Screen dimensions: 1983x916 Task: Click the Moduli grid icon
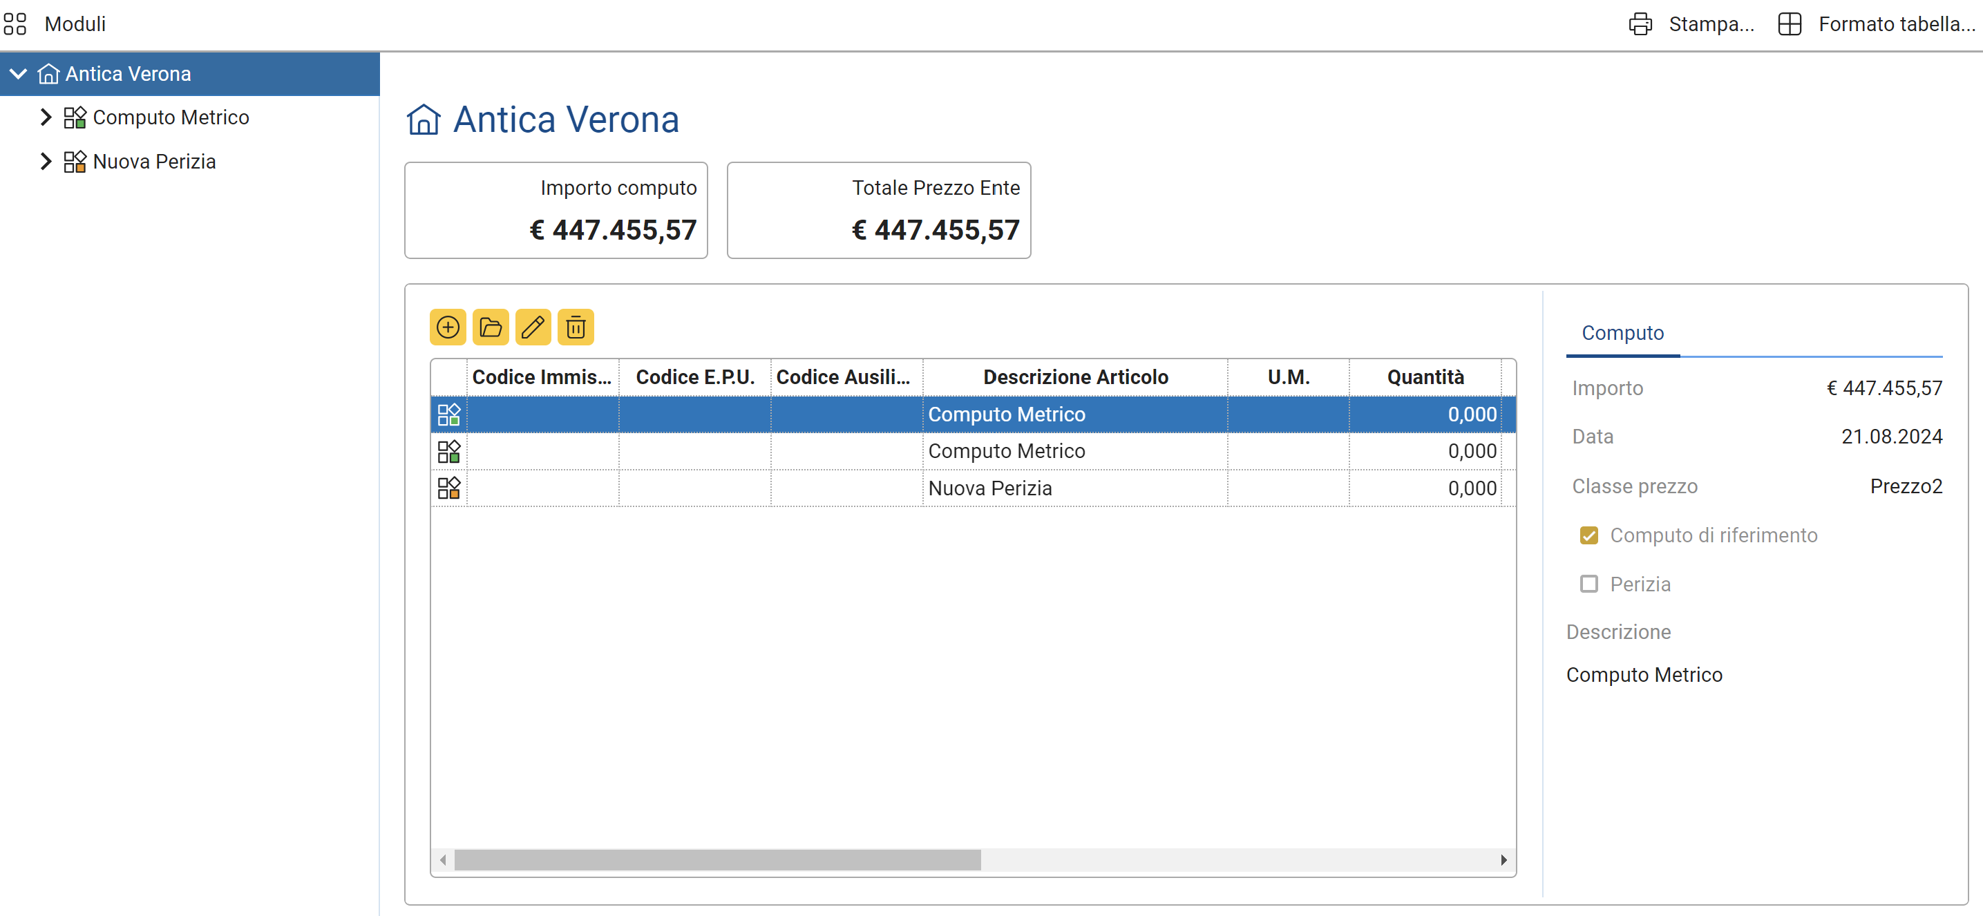(15, 24)
